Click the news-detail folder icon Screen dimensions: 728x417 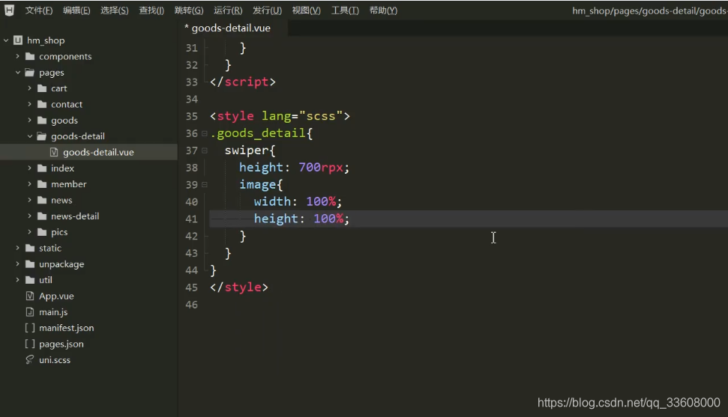pos(42,216)
